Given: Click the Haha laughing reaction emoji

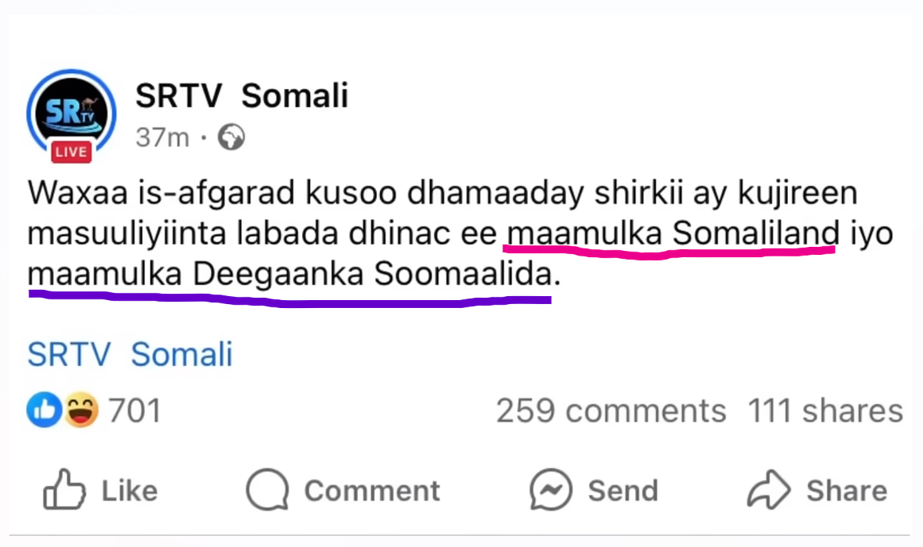Looking at the screenshot, I should tap(80, 410).
